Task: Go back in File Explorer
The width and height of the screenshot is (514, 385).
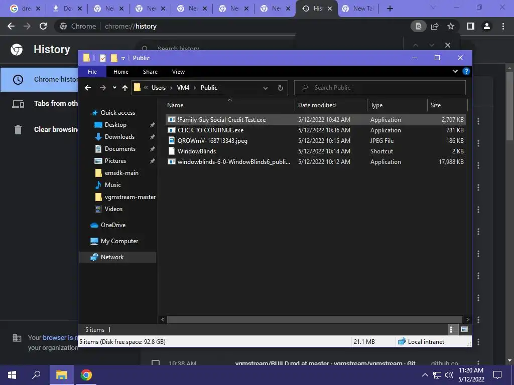Action: [x=88, y=88]
